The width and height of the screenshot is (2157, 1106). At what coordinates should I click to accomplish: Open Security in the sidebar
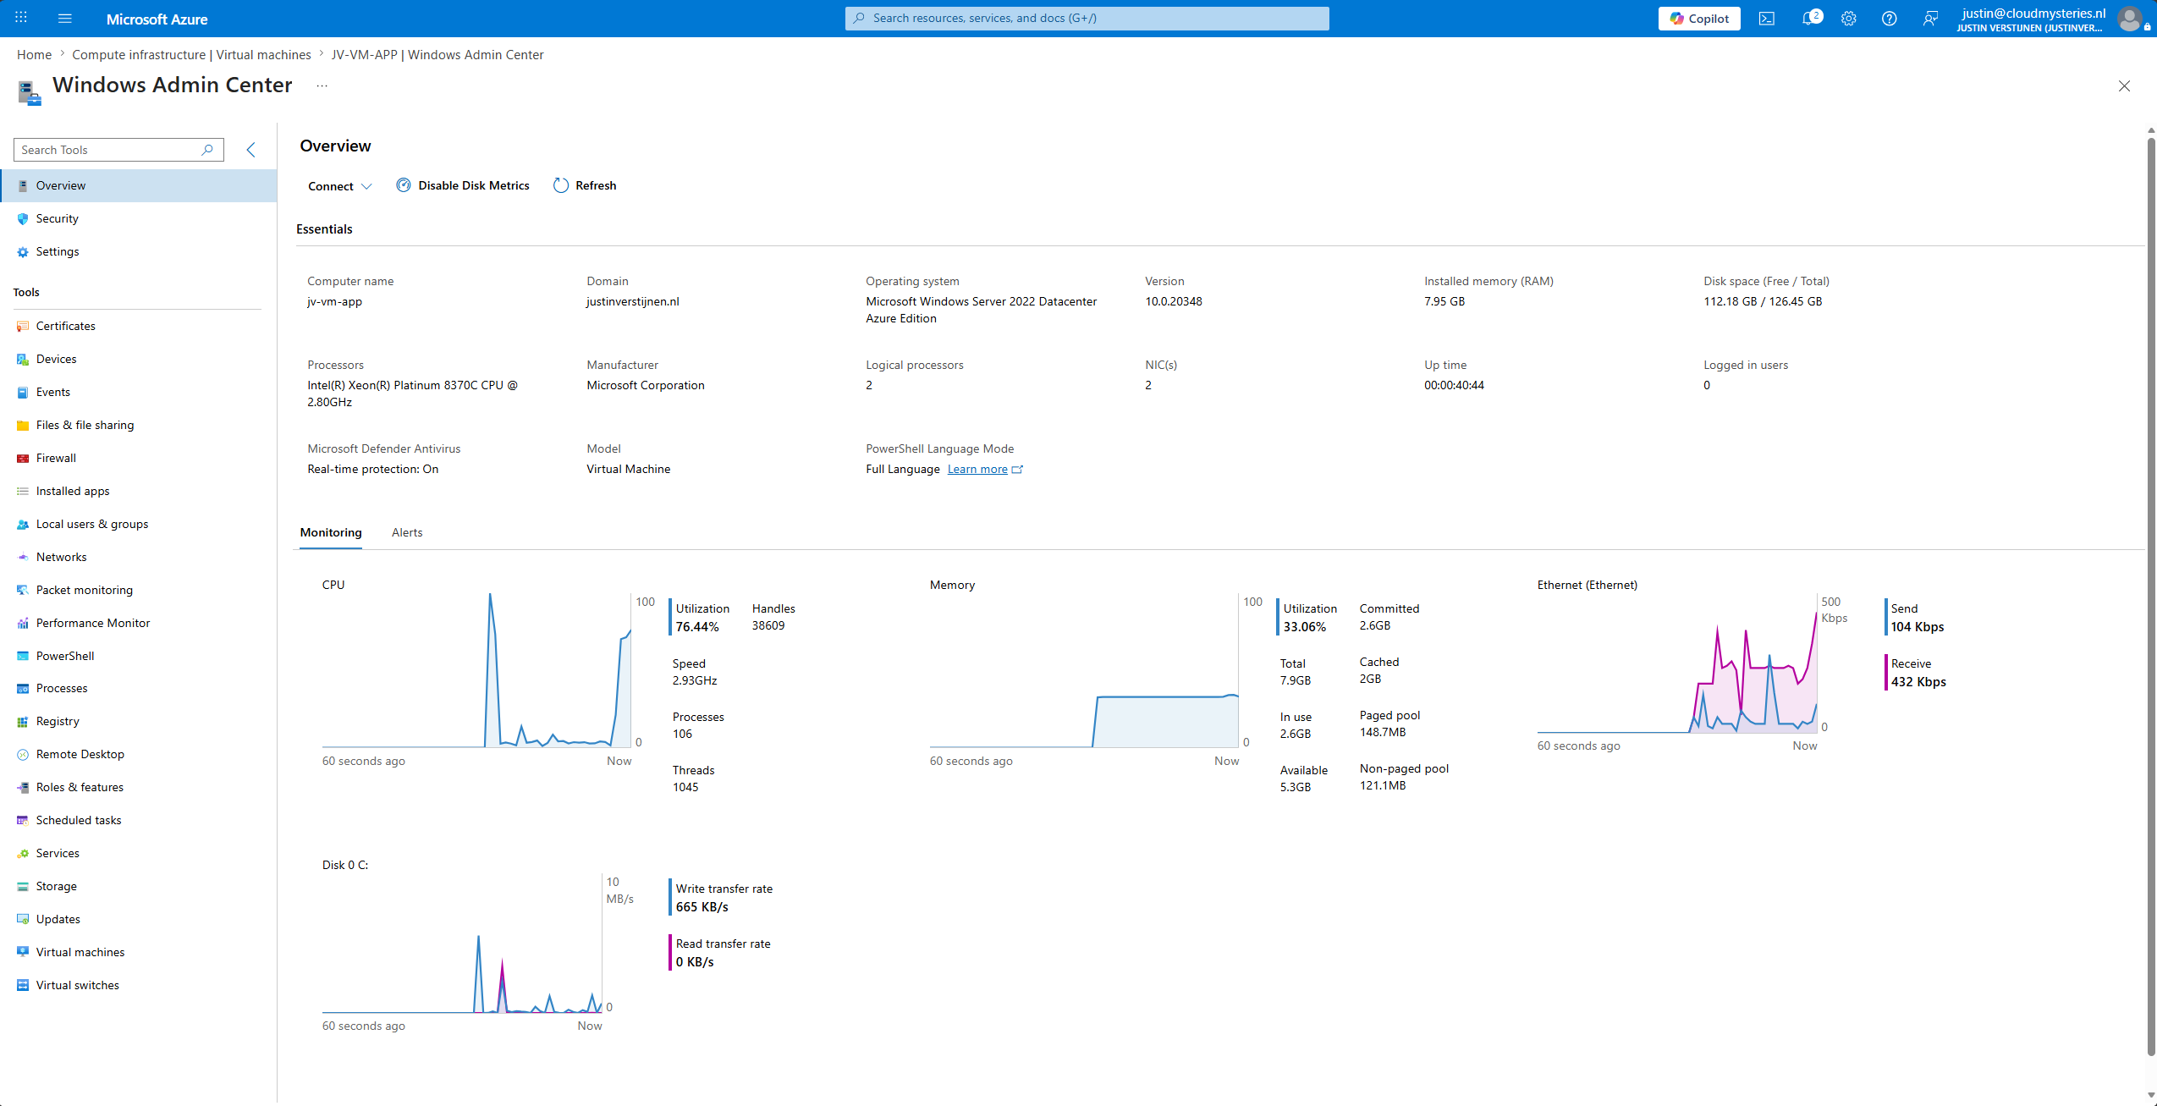coord(139,218)
